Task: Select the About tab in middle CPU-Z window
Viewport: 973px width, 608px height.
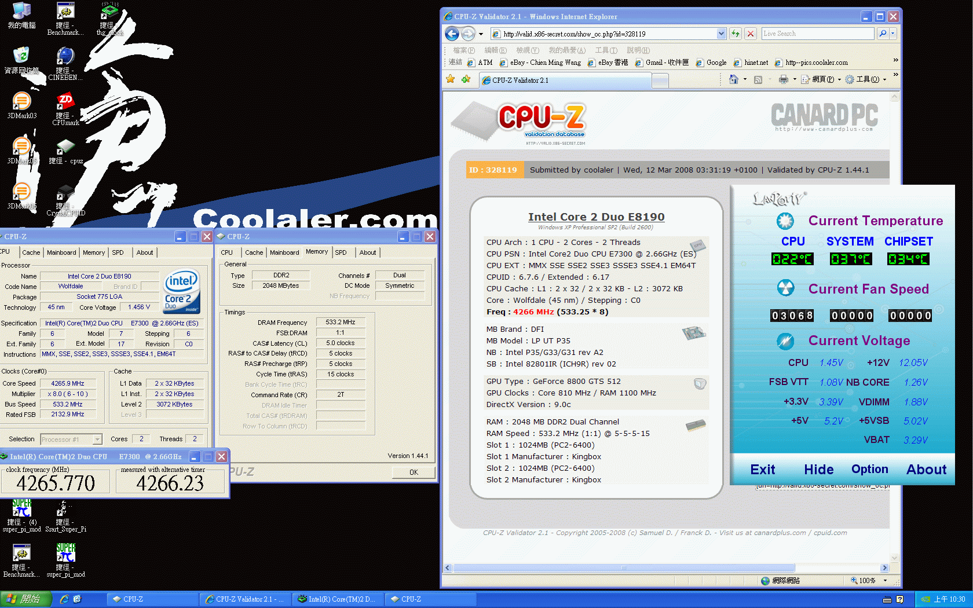Action: [x=368, y=252]
